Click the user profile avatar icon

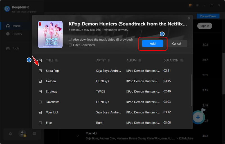pyautogui.click(x=22, y=134)
